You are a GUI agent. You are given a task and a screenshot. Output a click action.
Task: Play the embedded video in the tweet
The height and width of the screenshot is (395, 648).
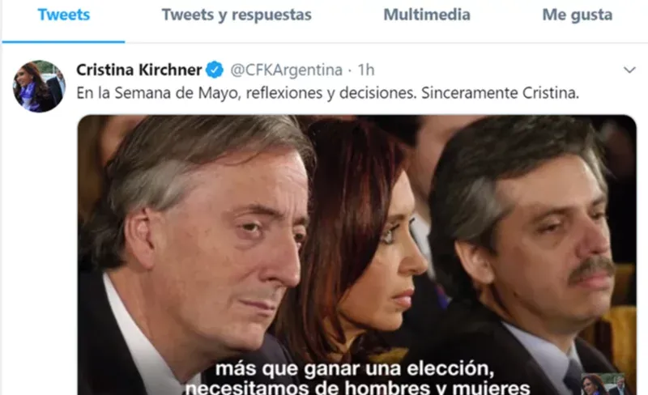click(x=357, y=255)
